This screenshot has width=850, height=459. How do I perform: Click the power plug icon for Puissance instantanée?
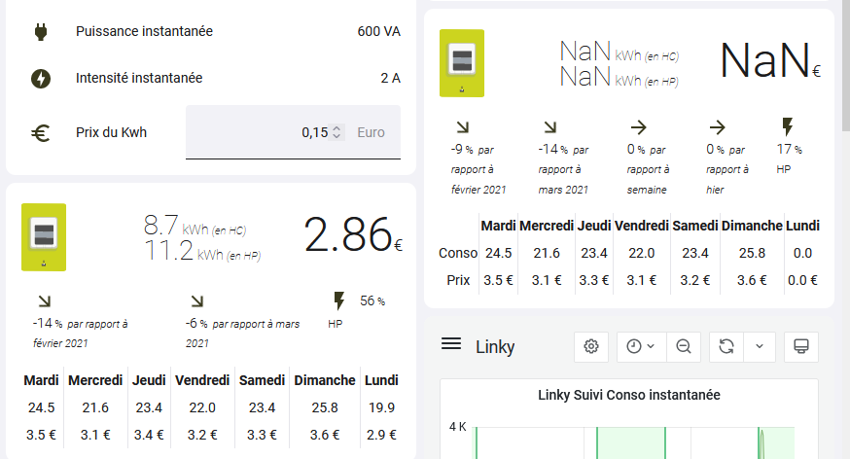click(x=41, y=32)
